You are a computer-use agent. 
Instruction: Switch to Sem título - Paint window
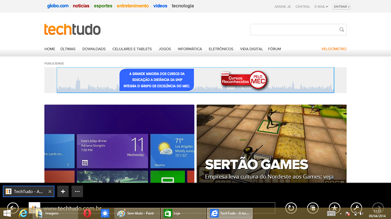pyautogui.click(x=137, y=213)
